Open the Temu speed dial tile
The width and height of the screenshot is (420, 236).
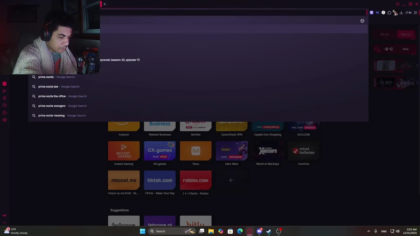point(196,151)
